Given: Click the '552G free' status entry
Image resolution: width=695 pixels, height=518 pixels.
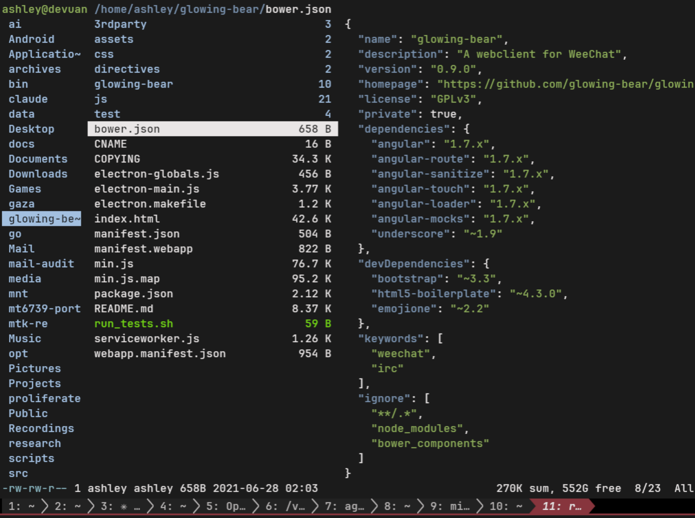Looking at the screenshot, I should pos(592,488).
